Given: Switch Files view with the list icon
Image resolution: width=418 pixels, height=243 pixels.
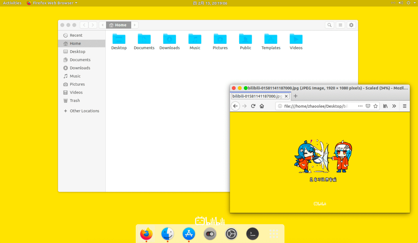Looking at the screenshot, I should tap(341, 25).
